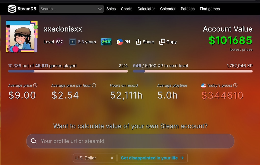Click the 24K games badge icon

(x=106, y=42)
